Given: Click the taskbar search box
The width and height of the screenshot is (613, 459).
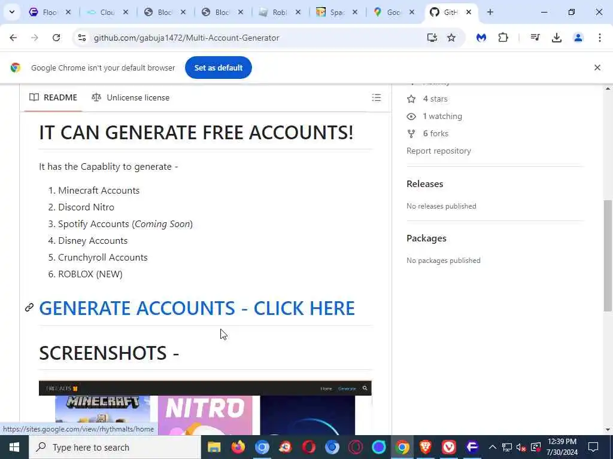Looking at the screenshot, I should pyautogui.click(x=114, y=447).
